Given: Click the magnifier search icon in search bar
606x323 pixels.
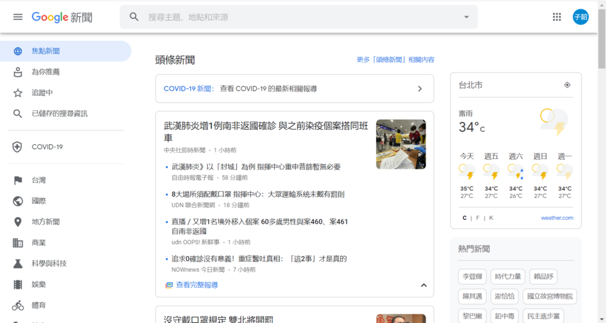Looking at the screenshot, I should click(x=134, y=17).
